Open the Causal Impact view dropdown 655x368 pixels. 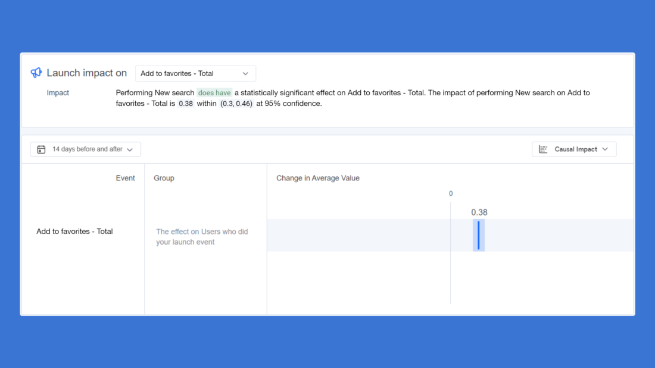[x=574, y=149]
